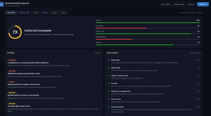Viewport: 211px width, 116px height.
Task: Click the green check icon beside Official URL
Action: pyautogui.click(x=108, y=68)
